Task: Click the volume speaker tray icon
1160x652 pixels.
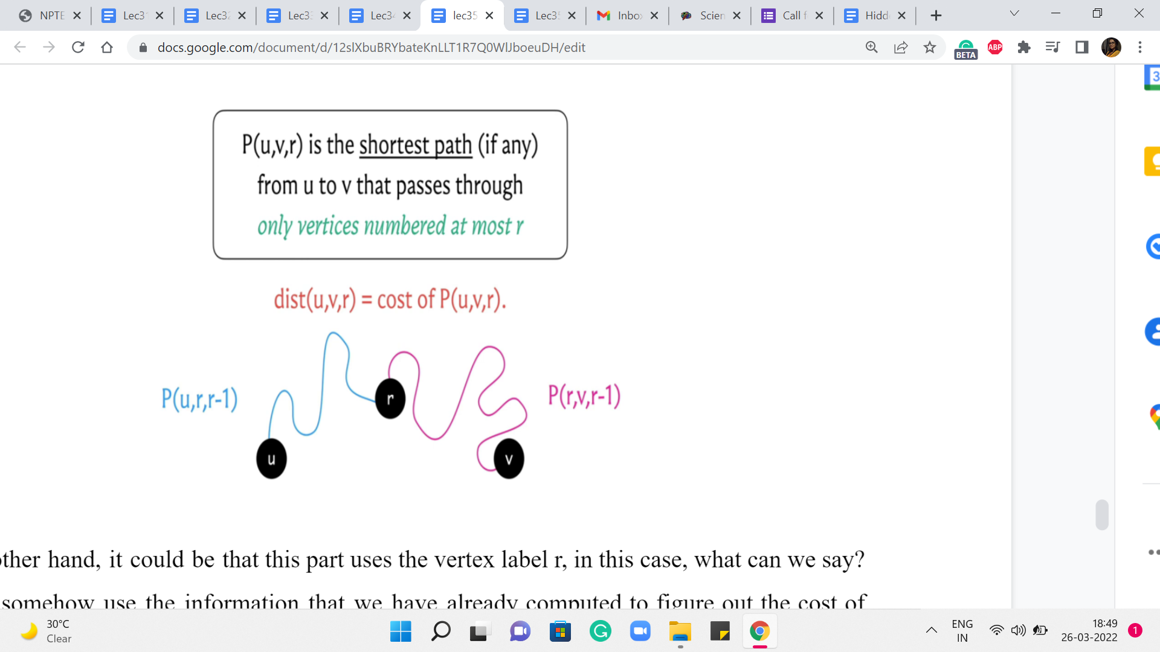Action: pyautogui.click(x=1018, y=631)
